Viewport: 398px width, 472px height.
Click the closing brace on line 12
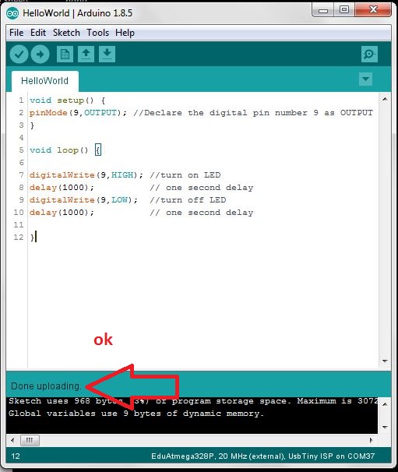coord(32,238)
